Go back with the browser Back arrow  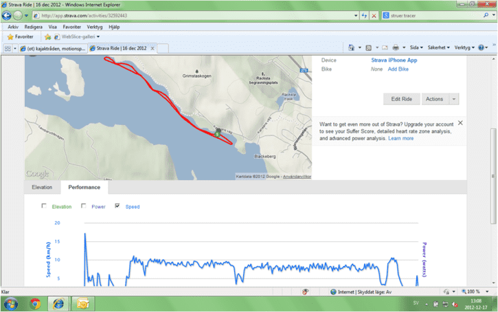pyautogui.click(x=7, y=15)
